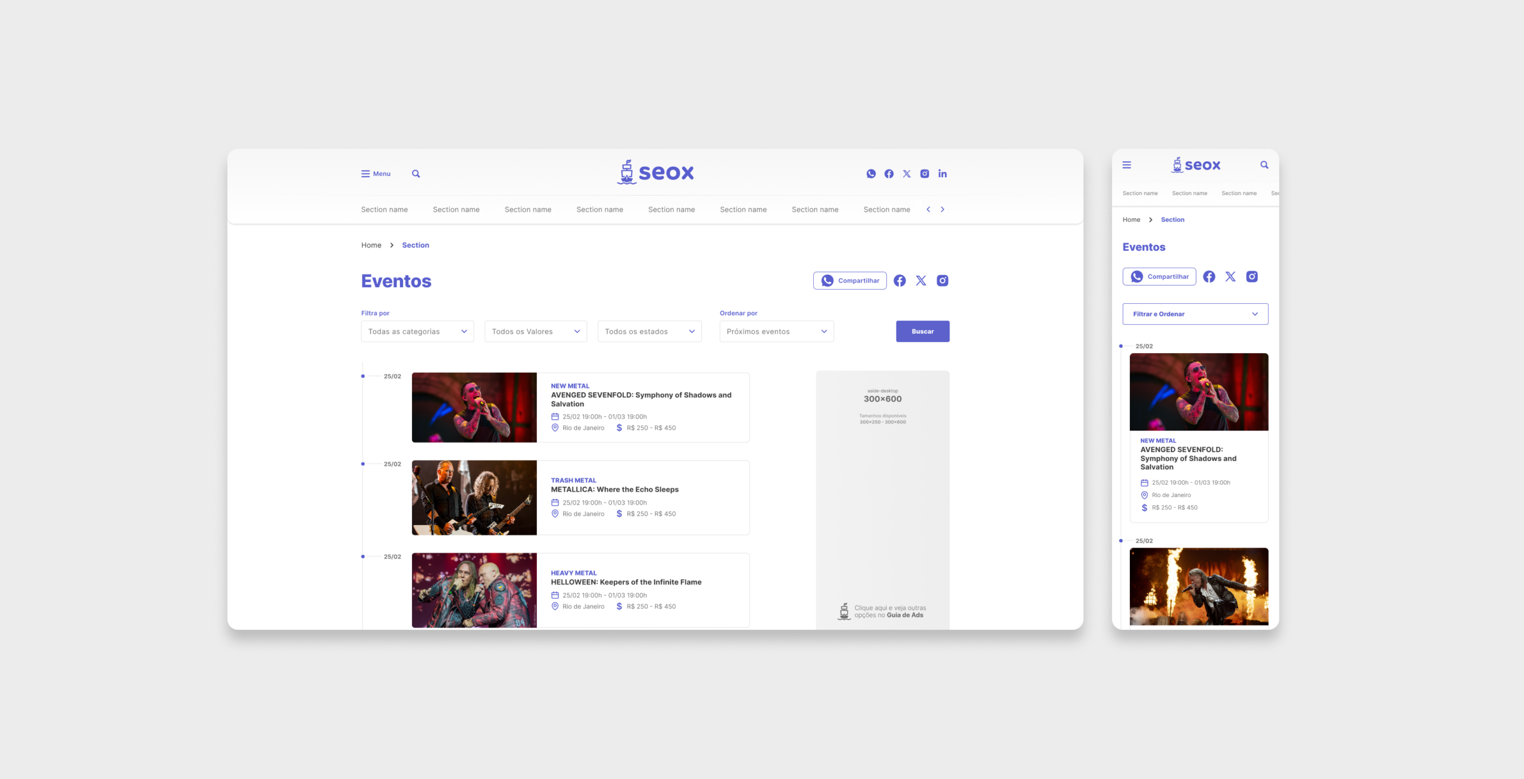Click the Buscar button
Viewport: 1524px width, 779px height.
[x=922, y=331]
